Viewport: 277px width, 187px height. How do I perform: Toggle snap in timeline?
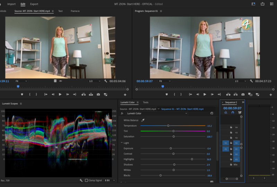pos(233,113)
